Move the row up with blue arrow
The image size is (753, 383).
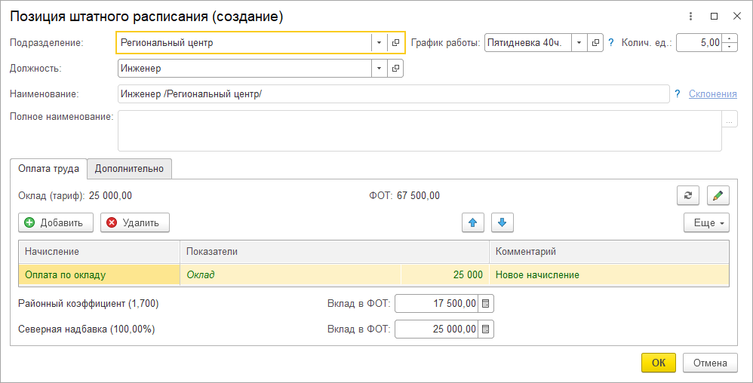(x=473, y=222)
